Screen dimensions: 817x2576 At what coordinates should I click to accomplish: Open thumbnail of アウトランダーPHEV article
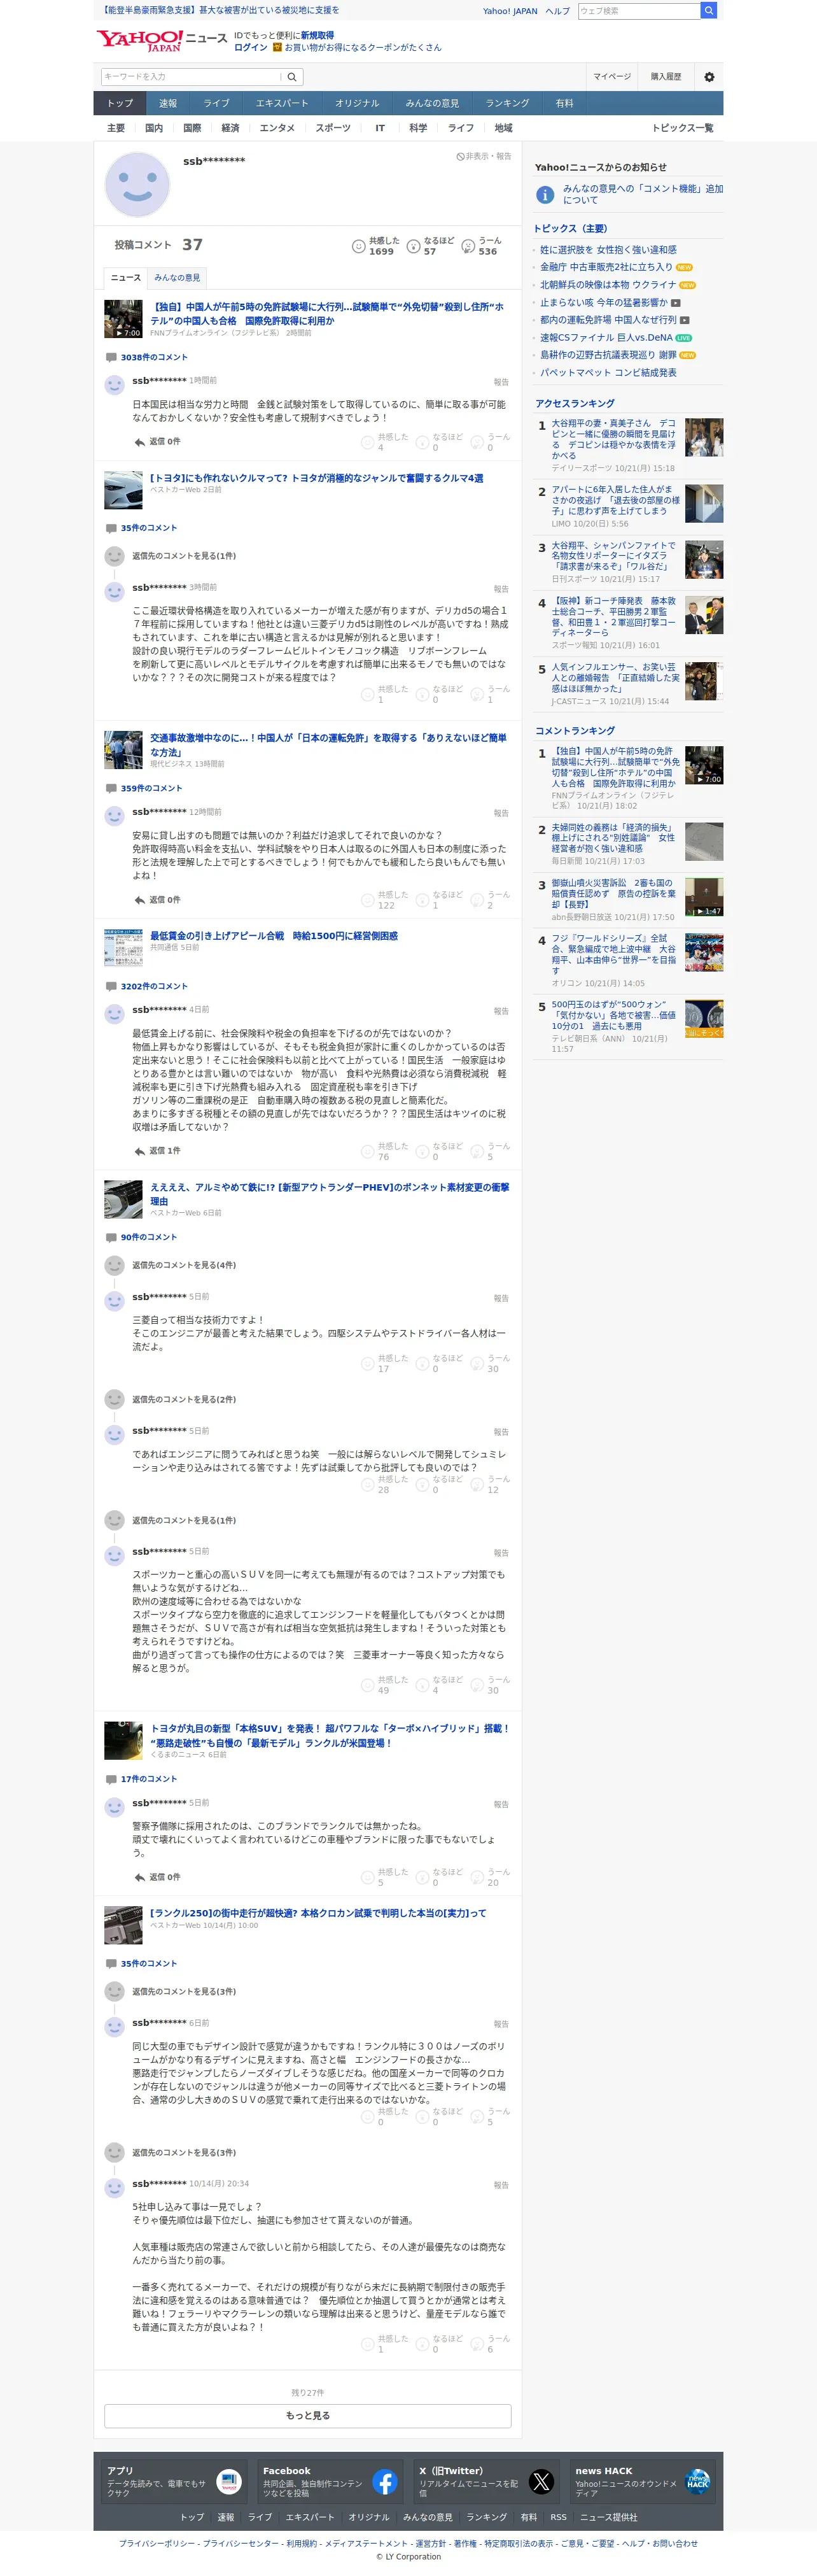[124, 1200]
